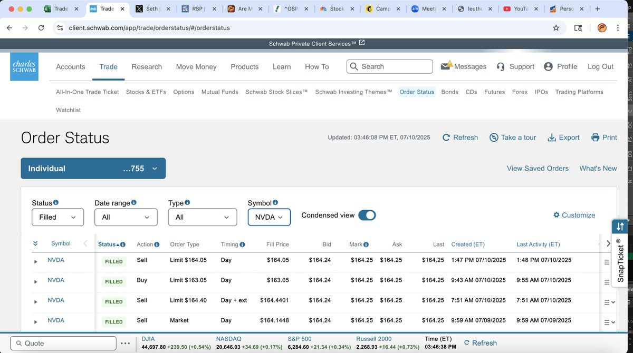Bookmark this page with the star icon
The height and width of the screenshot is (353, 633).
click(556, 28)
